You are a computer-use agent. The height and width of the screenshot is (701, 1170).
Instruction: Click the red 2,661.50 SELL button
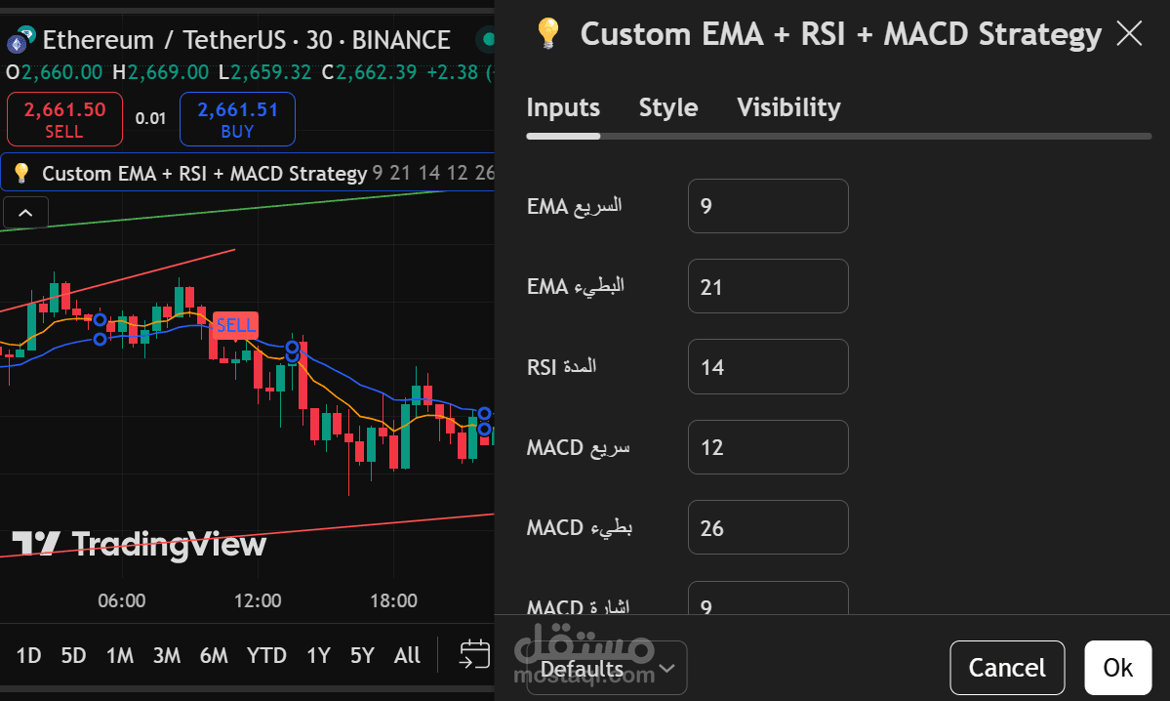tap(65, 119)
